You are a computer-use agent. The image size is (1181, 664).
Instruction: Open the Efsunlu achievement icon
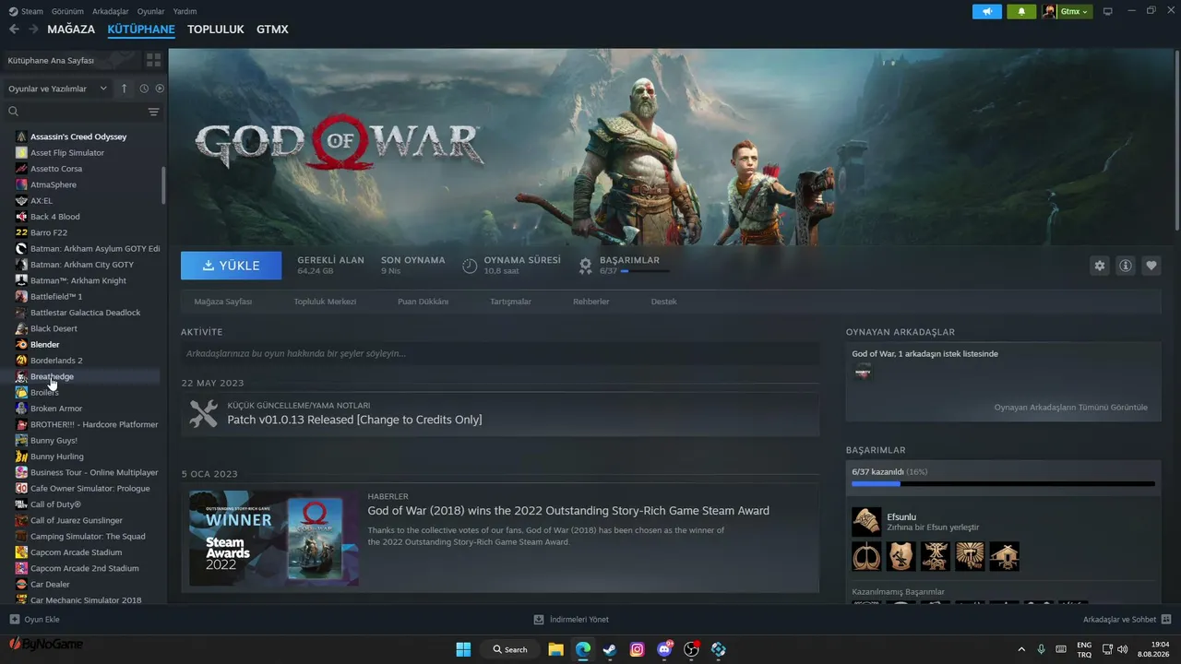(866, 522)
